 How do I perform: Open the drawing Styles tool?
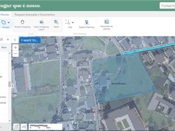(x=56, y=24)
